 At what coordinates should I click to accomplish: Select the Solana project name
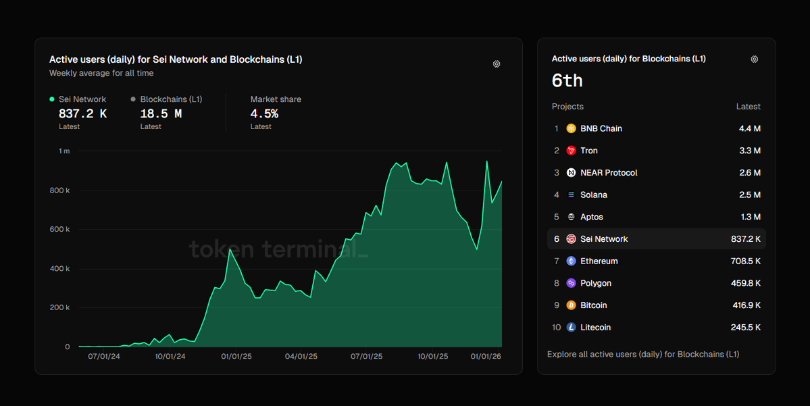[x=594, y=195]
